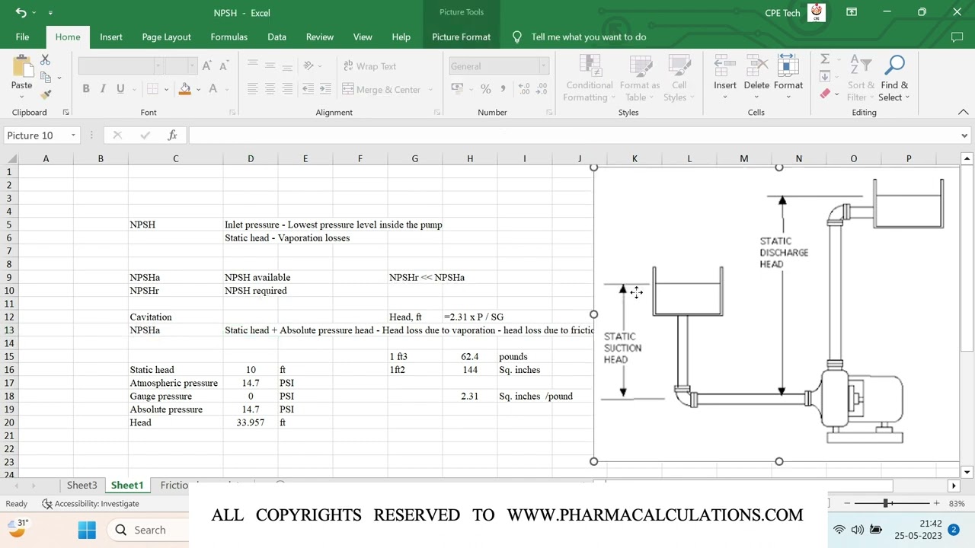Screen dimensions: 975x548
Task: Toggle Underline formatting
Action: pyautogui.click(x=120, y=89)
